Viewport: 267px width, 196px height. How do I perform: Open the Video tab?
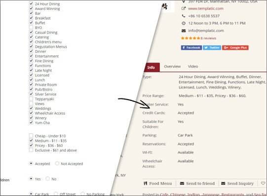point(193,66)
